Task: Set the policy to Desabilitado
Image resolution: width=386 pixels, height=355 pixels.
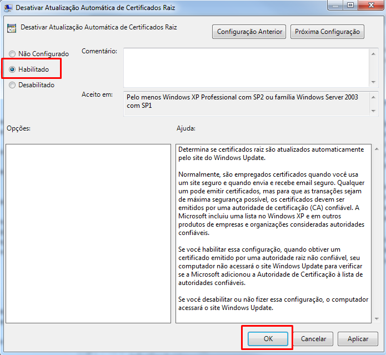Action: tap(12, 85)
